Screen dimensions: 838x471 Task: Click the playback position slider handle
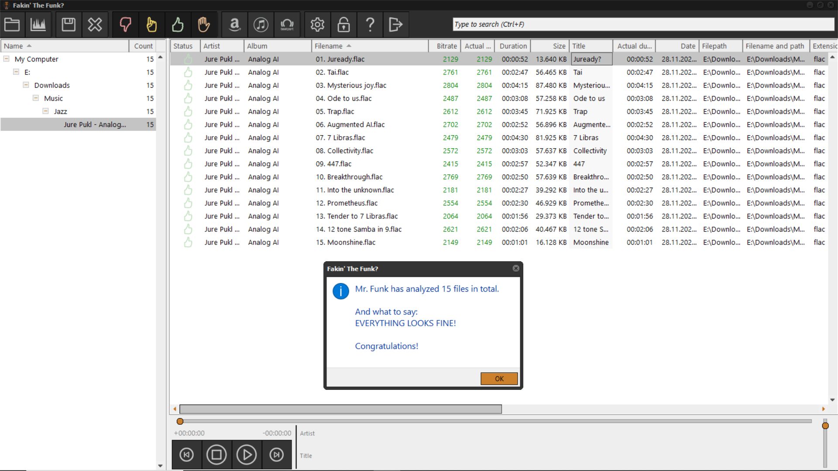[x=180, y=421]
